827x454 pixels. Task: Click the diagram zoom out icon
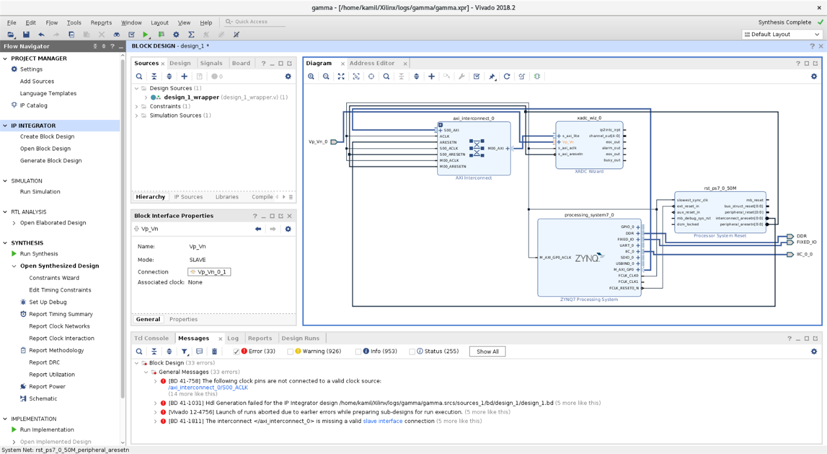(x=326, y=77)
